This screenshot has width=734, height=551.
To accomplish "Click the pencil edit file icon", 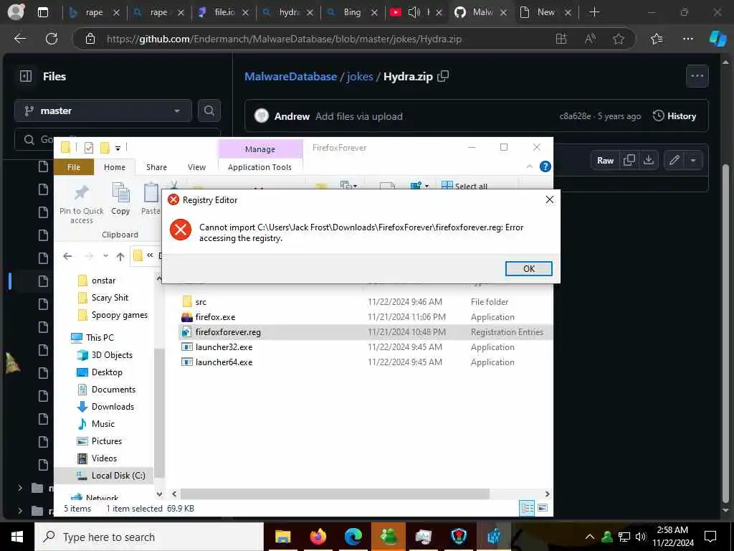I will 674,160.
